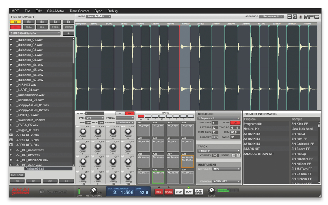Trigger pad A13 AL_jamjar

point(144,130)
